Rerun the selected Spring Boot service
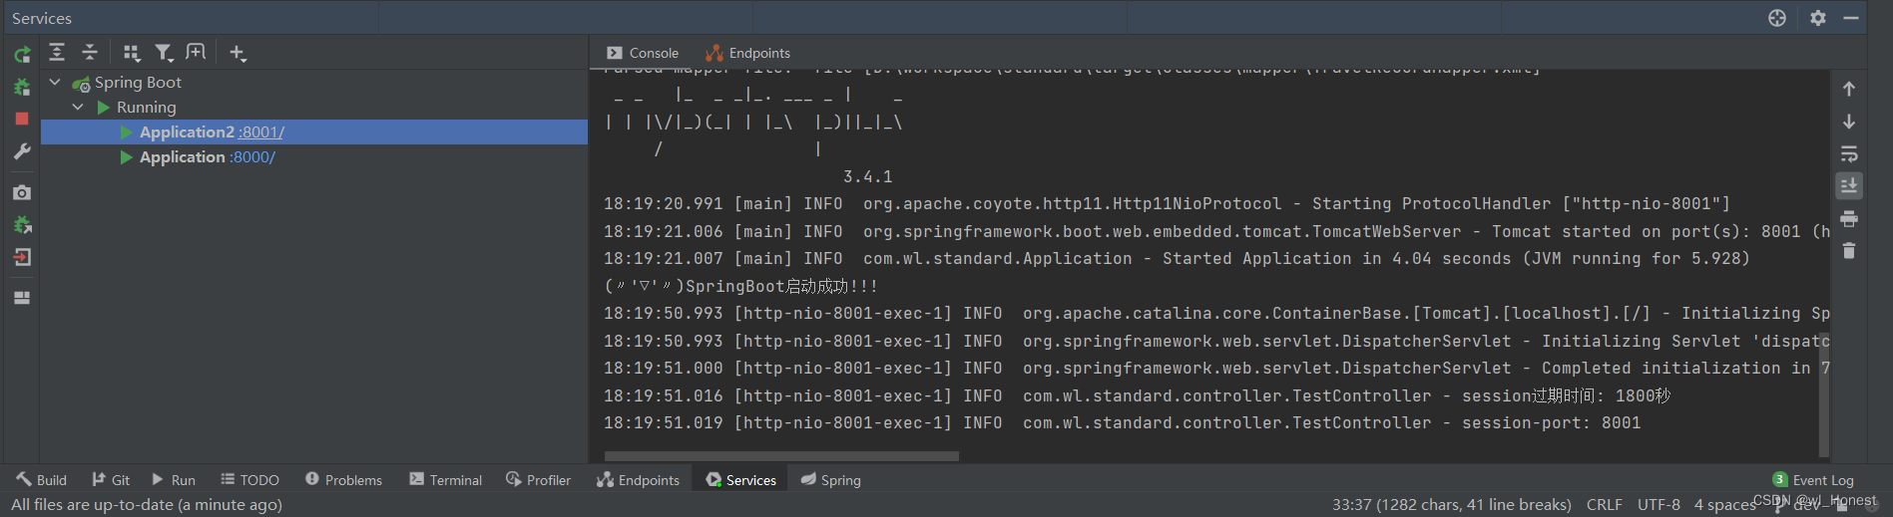1893x517 pixels. pyautogui.click(x=22, y=55)
